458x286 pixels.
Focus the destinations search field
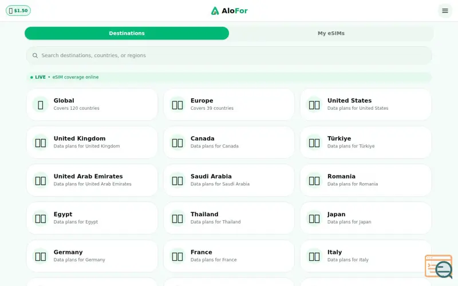[x=229, y=55]
